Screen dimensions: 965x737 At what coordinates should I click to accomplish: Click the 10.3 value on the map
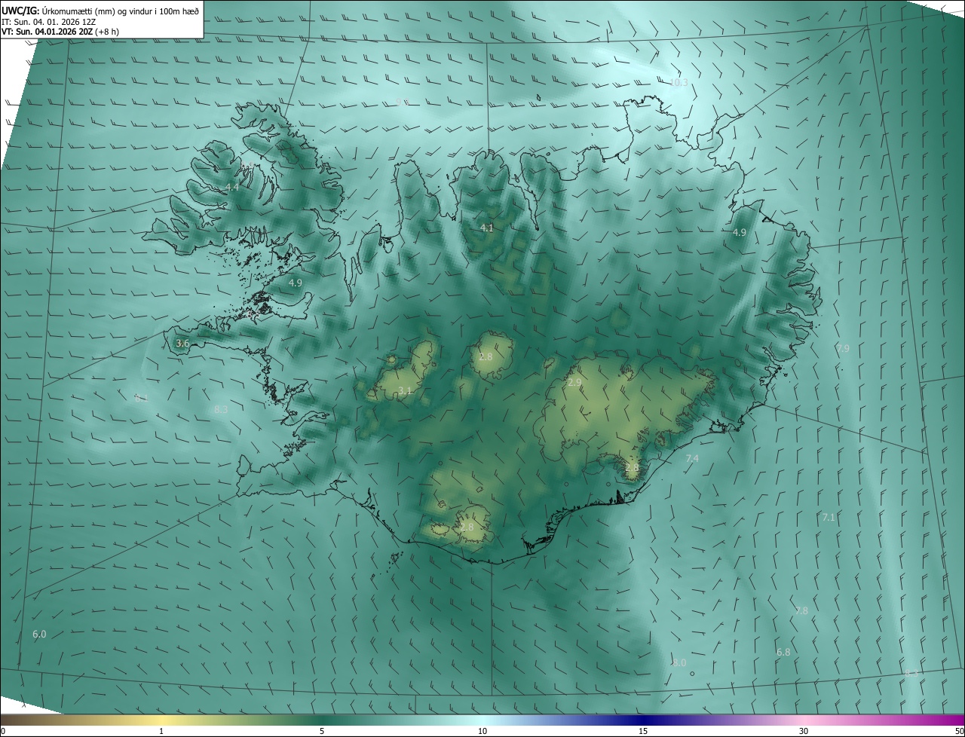pos(679,83)
